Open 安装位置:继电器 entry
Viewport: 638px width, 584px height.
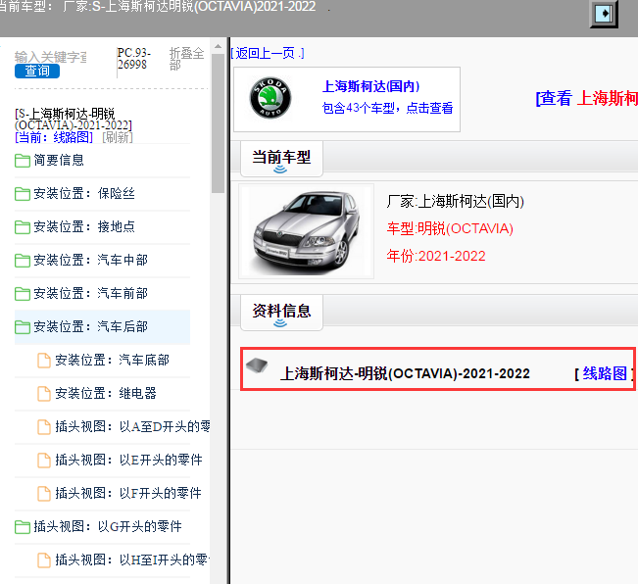click(106, 394)
